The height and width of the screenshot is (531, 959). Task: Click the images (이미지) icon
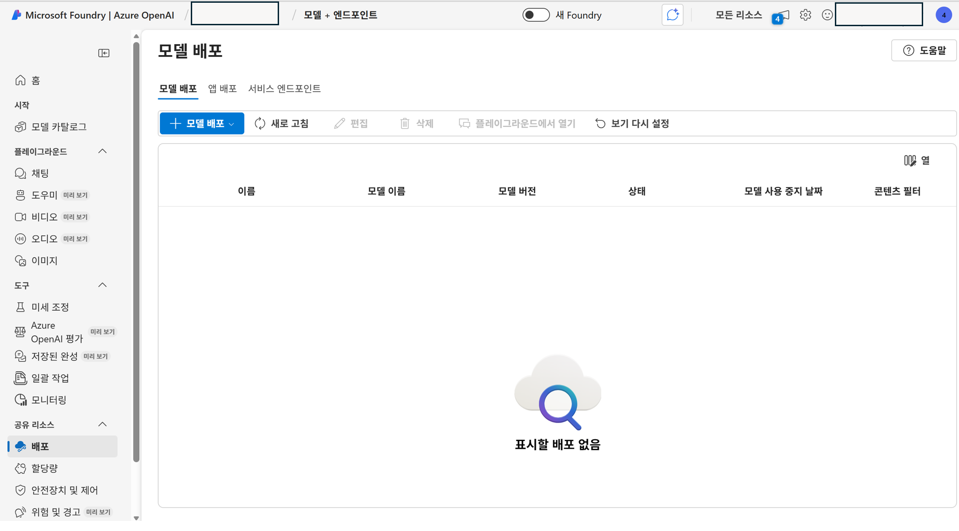pos(20,261)
